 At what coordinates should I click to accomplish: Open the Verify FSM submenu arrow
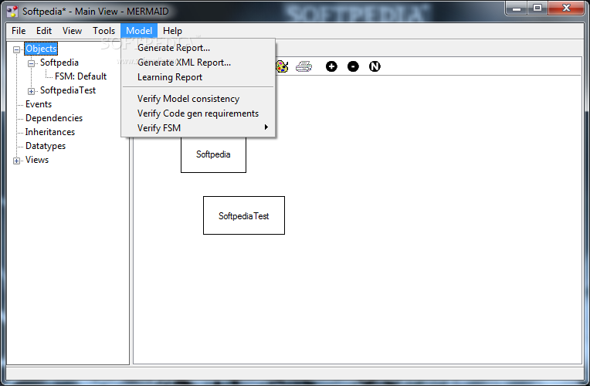[266, 127]
